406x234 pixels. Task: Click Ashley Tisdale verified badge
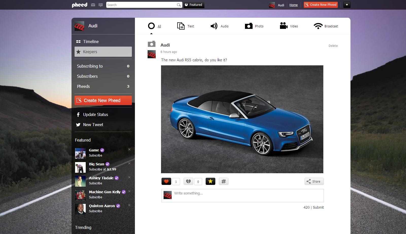tap(117, 178)
